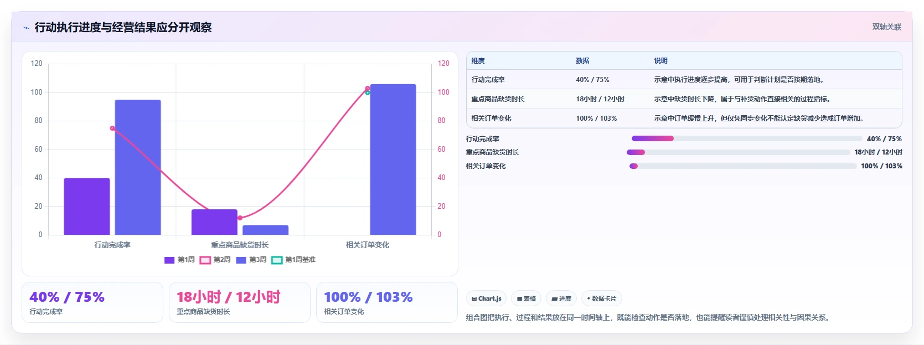Click the 40% / 75% value beside progress bar
The image size is (924, 345).
click(x=884, y=139)
